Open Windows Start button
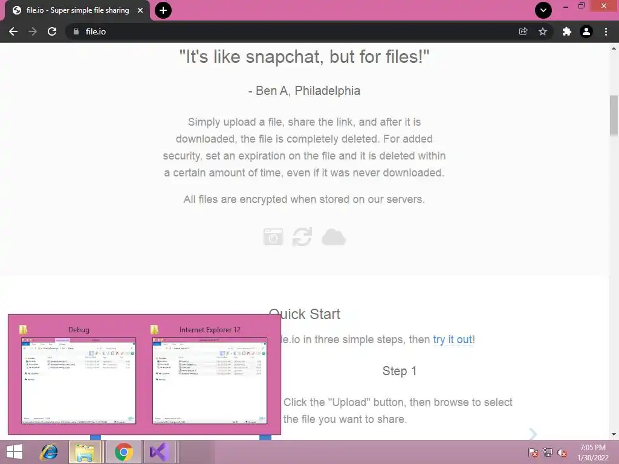Image resolution: width=619 pixels, height=464 pixels. coord(15,452)
